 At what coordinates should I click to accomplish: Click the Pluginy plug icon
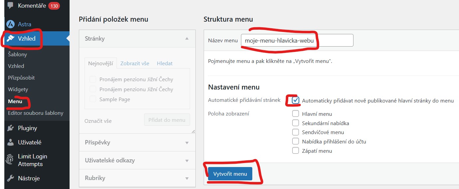click(11, 128)
